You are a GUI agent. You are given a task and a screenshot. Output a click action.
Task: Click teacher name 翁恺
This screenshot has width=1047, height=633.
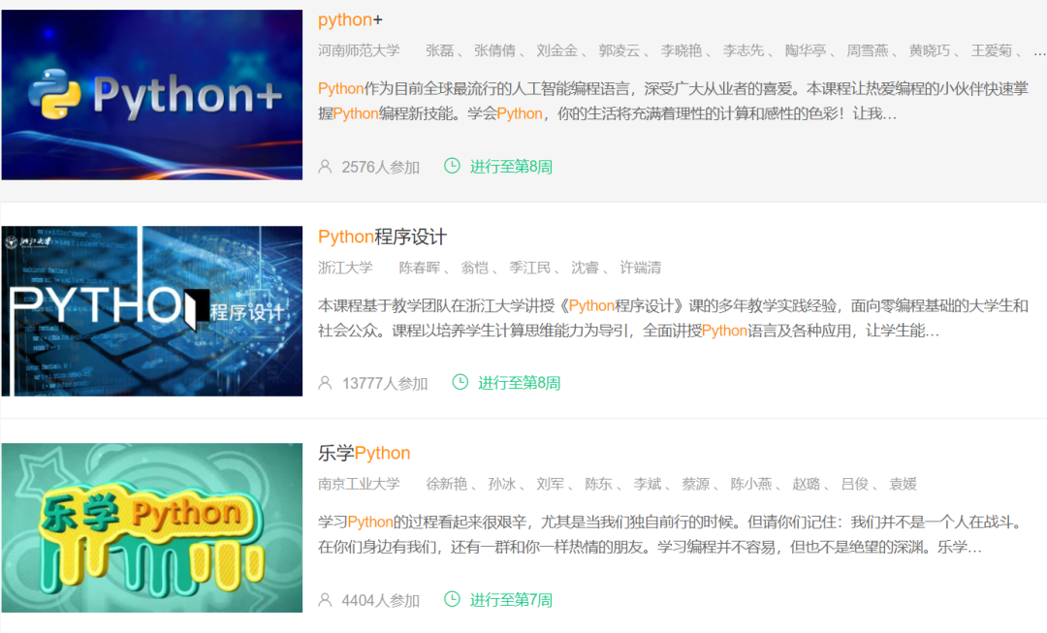(x=475, y=268)
